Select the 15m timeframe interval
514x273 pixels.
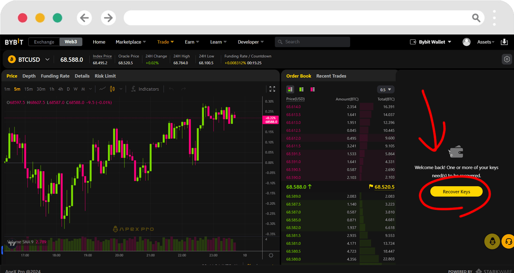pyautogui.click(x=28, y=89)
